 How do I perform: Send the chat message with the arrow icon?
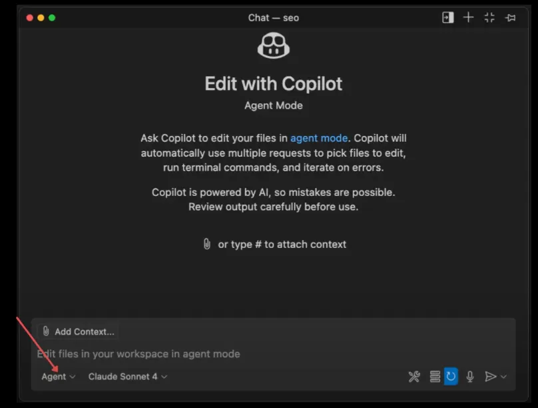tap(490, 376)
